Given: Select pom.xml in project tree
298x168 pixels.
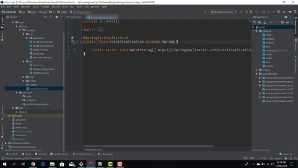Looking at the screenshot, I should click(19, 139).
